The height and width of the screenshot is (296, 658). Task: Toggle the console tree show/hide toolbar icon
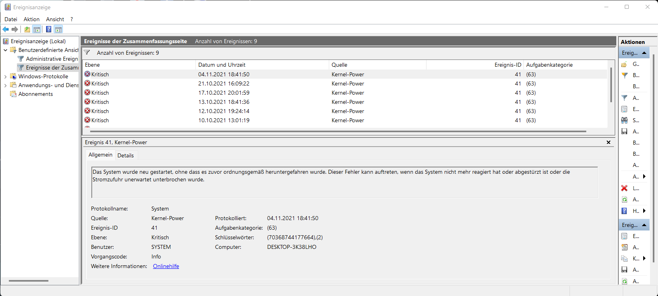click(37, 29)
